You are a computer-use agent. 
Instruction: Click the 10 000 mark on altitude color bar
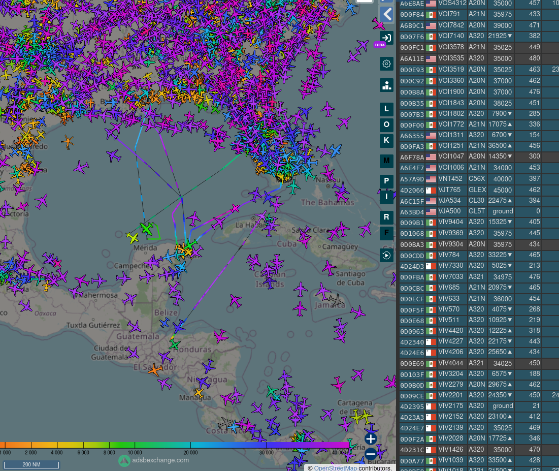(x=135, y=452)
